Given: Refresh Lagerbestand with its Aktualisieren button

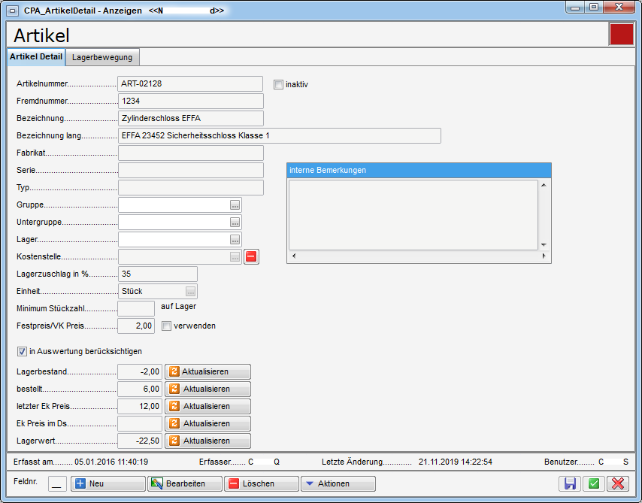Looking at the screenshot, I should coord(207,371).
